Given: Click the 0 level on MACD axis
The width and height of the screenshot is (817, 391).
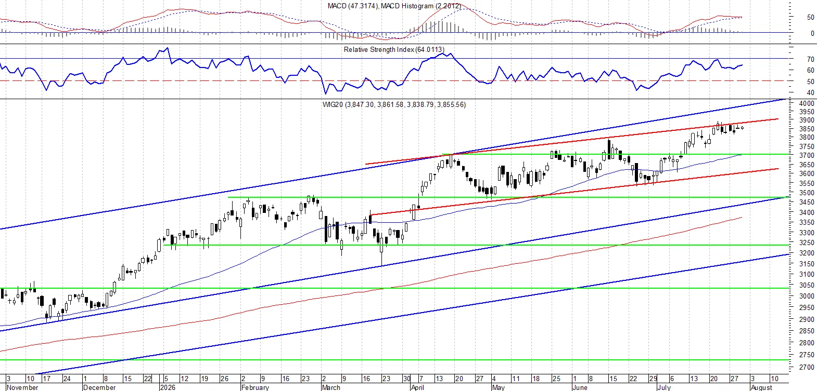Looking at the screenshot, I should point(812,33).
